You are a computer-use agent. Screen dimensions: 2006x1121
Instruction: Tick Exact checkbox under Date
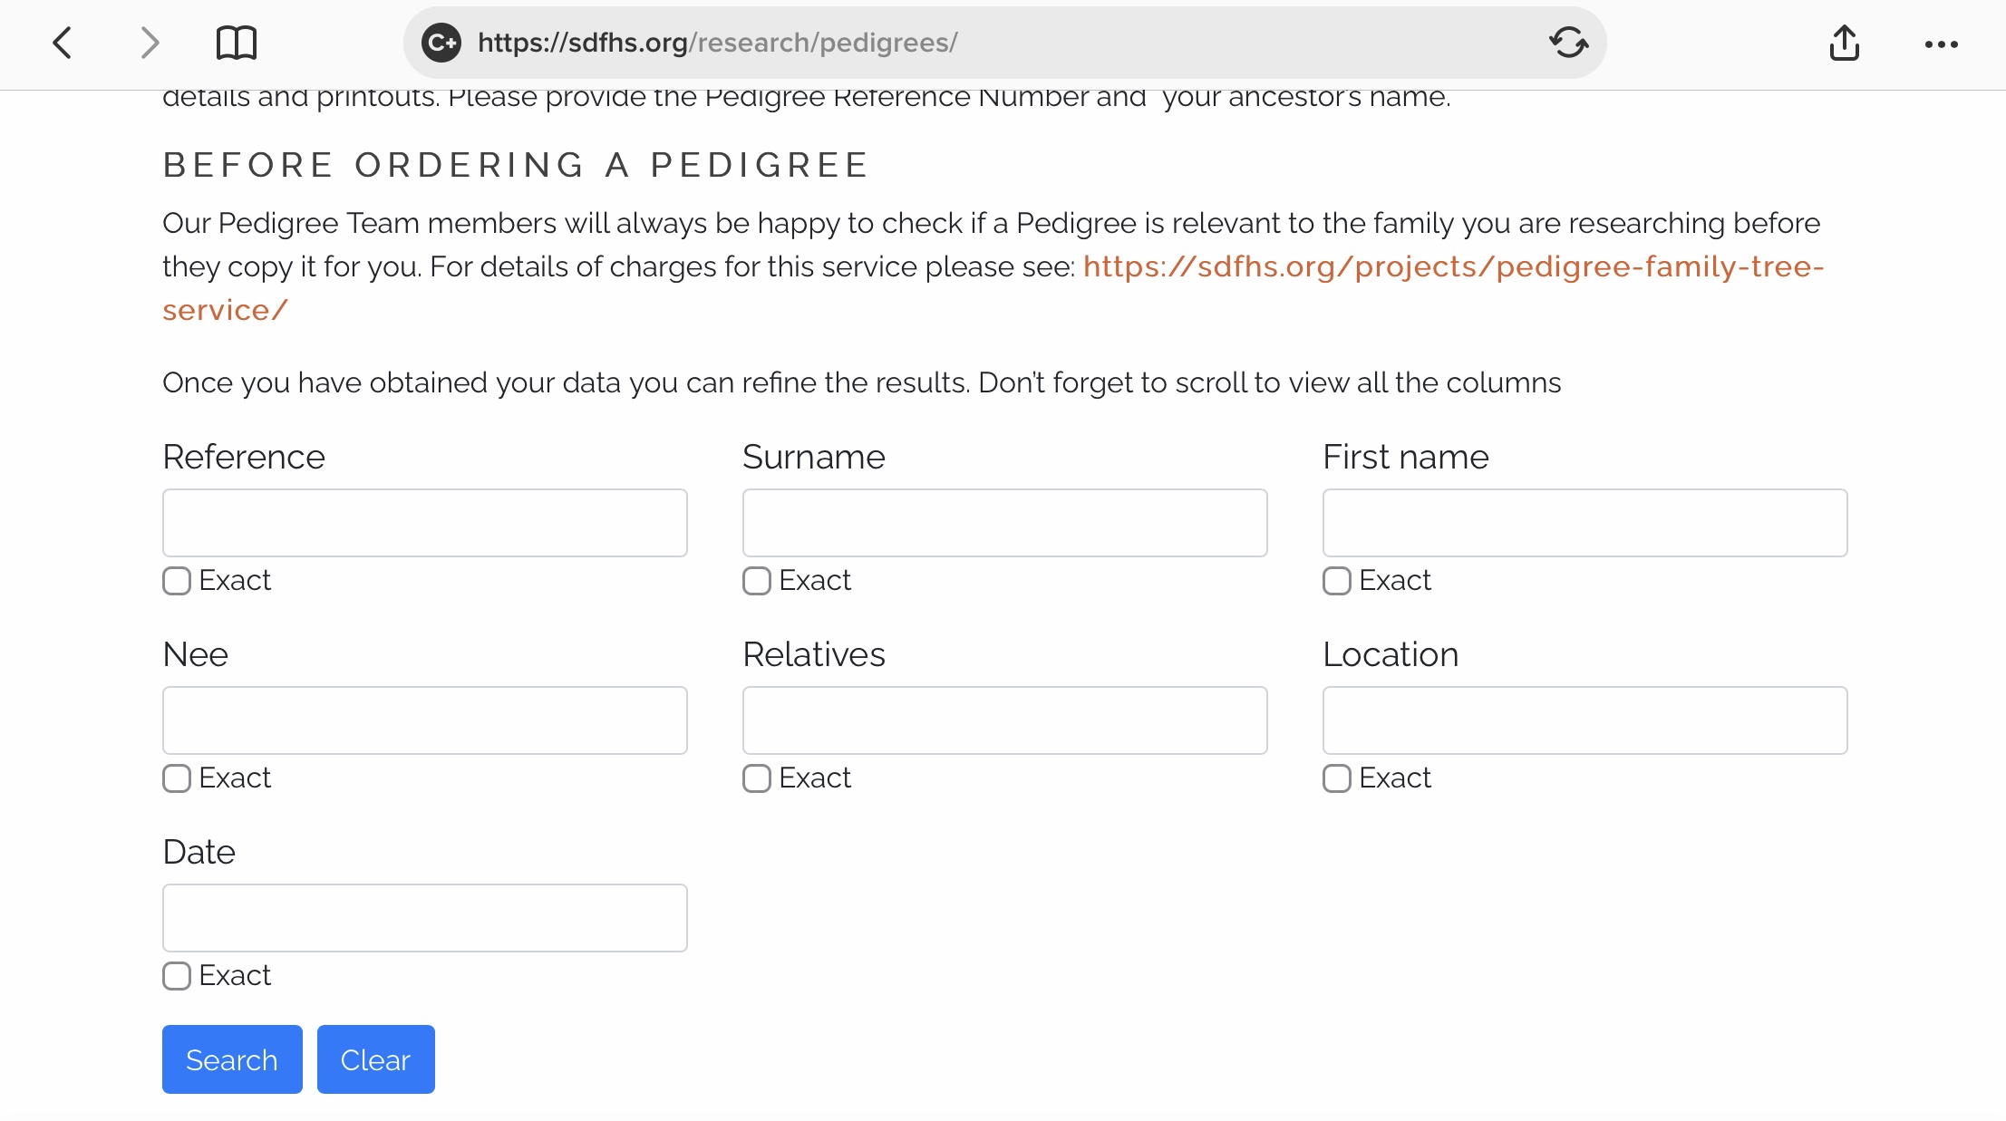(x=177, y=976)
